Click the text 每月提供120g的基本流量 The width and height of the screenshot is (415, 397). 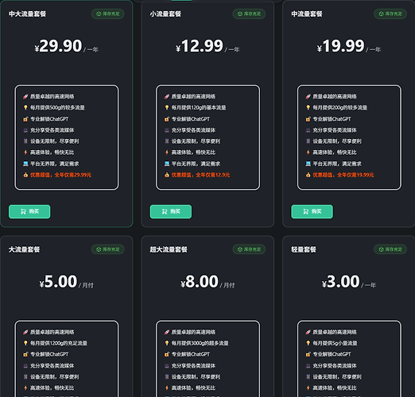click(x=199, y=107)
